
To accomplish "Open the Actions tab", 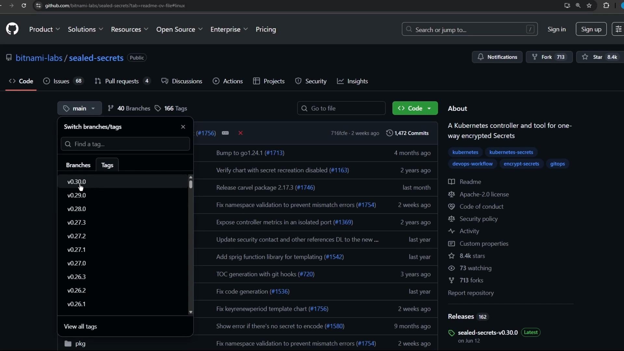I will click(228, 81).
